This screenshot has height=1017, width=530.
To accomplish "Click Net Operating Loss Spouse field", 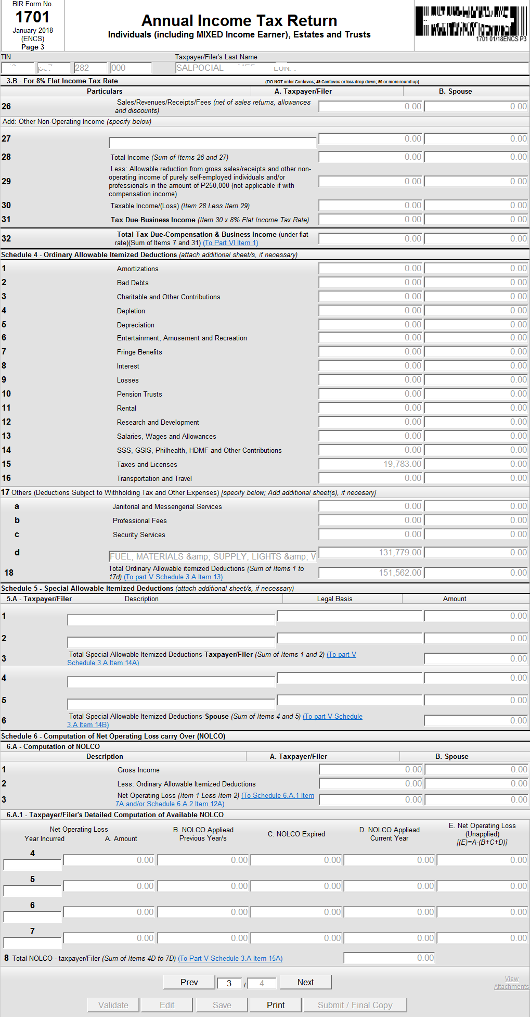I will [476, 800].
